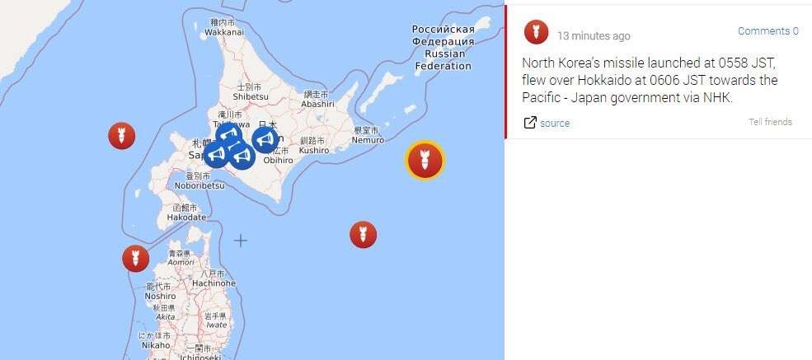Screen dimensions: 812x360
Task: Click the lower-right megaphone marker in the cluster
Action: (242, 155)
